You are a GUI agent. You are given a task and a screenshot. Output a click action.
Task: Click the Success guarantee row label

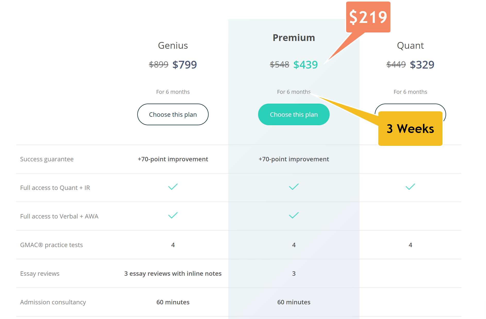[47, 159]
